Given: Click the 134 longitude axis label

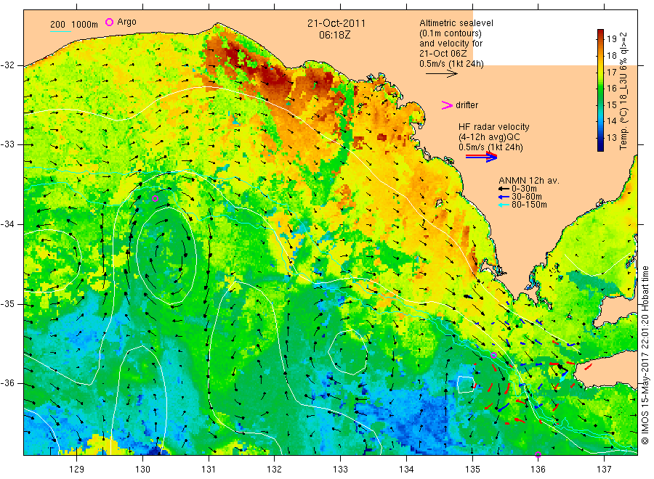Looking at the screenshot, I should click(406, 470).
